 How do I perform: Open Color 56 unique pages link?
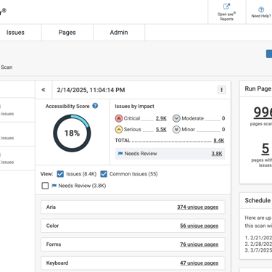pyautogui.click(x=199, y=226)
